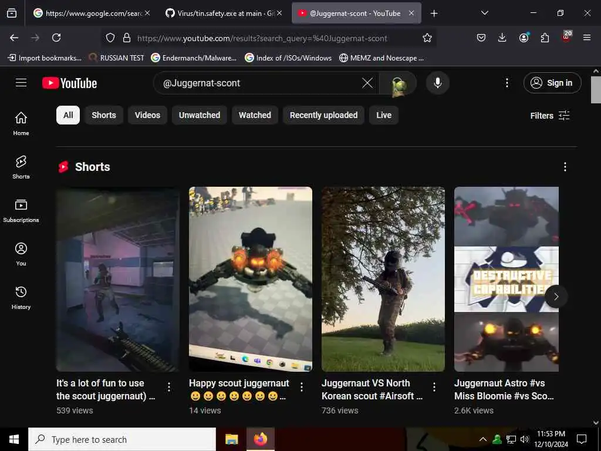
Task: Click the page vertical scrollbar thumb
Action: coord(596,89)
